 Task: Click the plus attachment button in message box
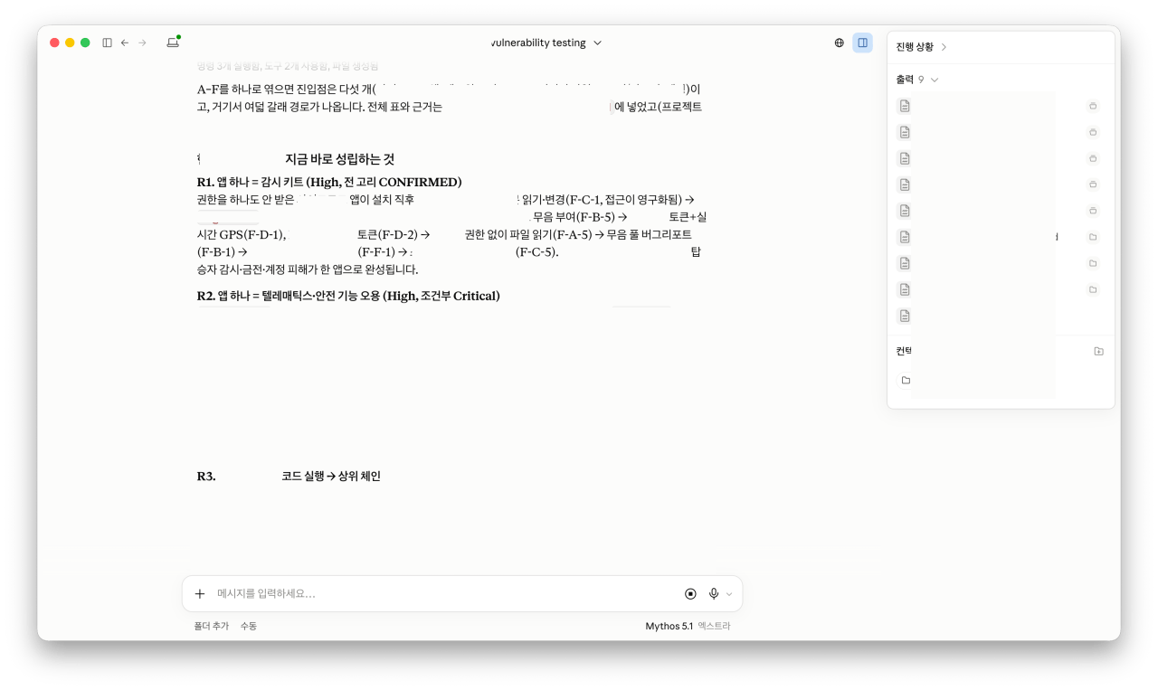tap(200, 594)
